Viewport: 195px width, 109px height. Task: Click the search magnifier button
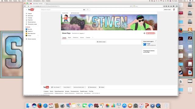pos(88,10)
